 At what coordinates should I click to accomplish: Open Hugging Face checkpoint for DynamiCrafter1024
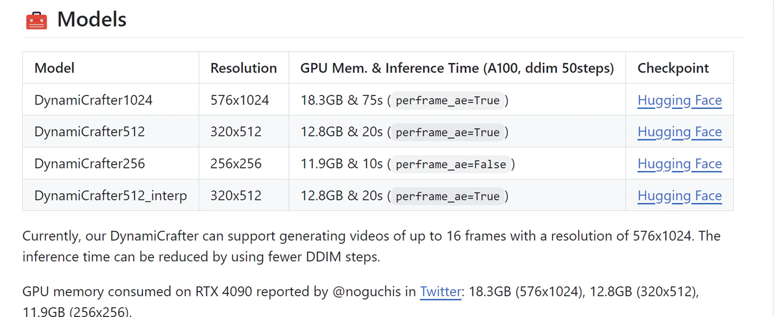pos(679,100)
